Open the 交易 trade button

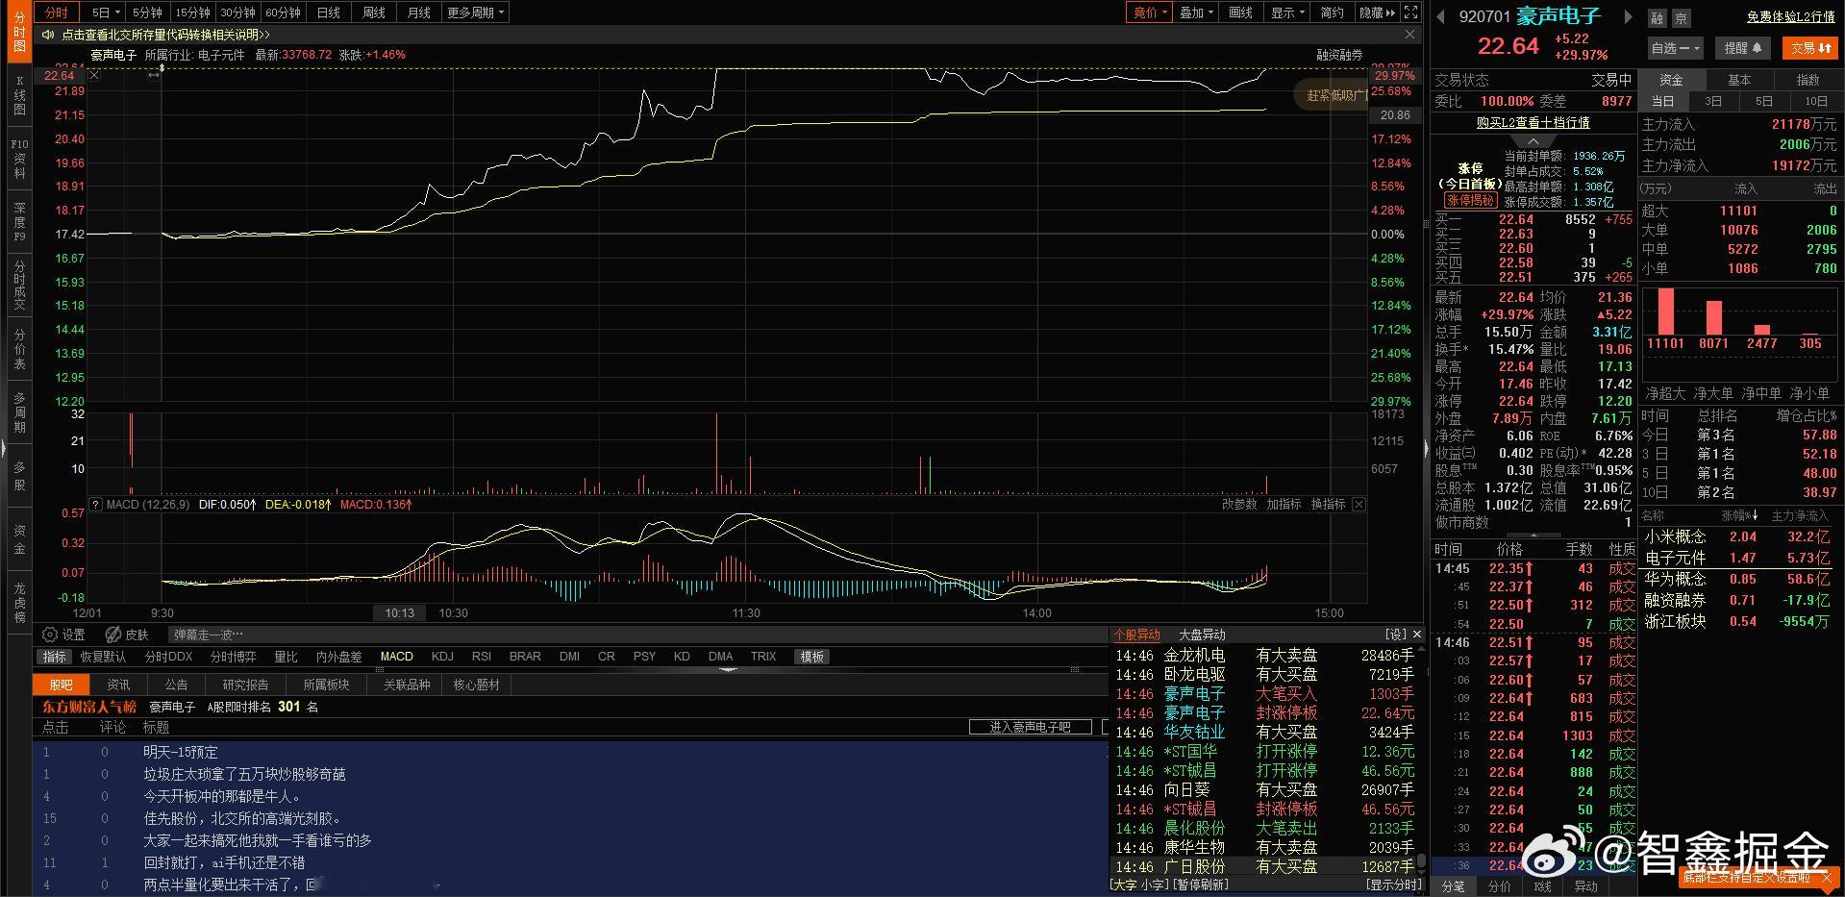tap(1810, 48)
